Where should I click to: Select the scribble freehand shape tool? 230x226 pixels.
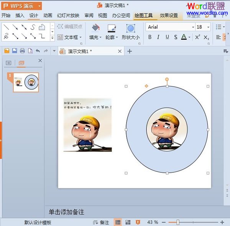tap(6, 36)
